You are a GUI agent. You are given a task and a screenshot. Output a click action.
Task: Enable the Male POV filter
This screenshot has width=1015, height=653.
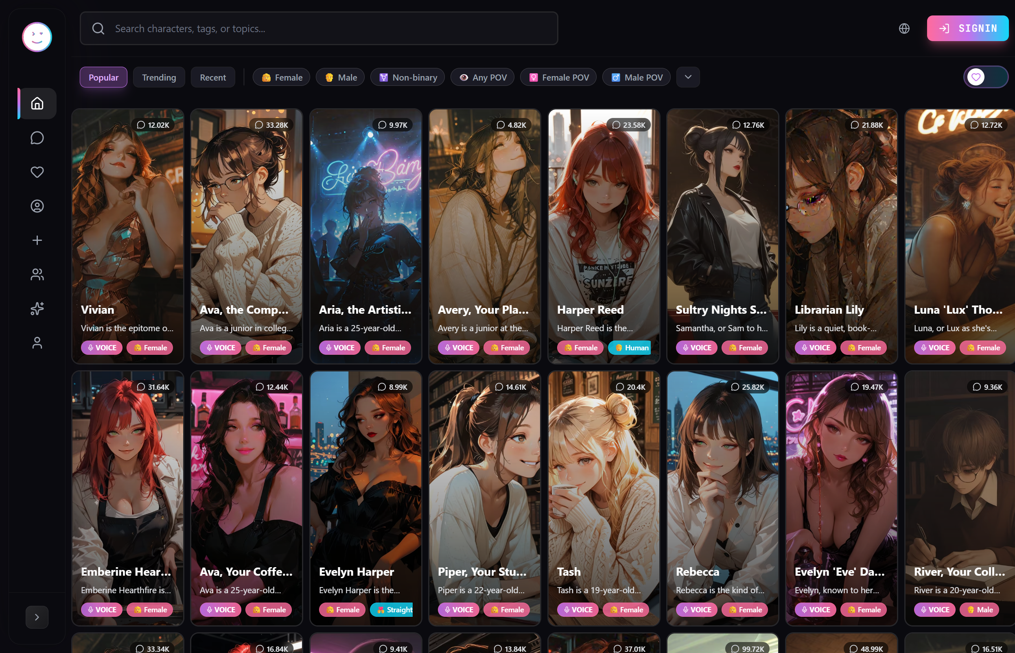click(x=636, y=78)
